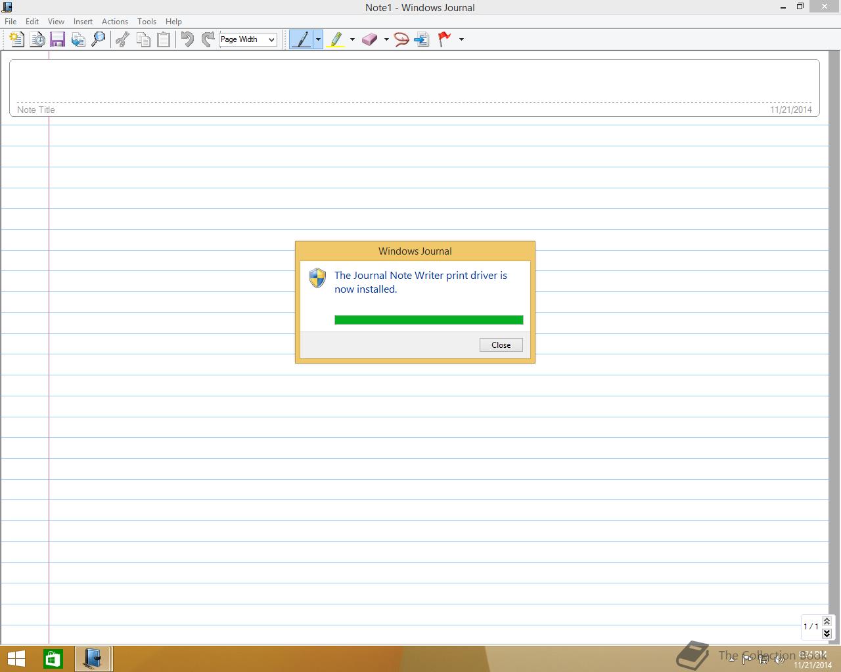Show hidden tray icons arrow
Image resolution: width=841 pixels, height=672 pixels.
[x=731, y=658]
